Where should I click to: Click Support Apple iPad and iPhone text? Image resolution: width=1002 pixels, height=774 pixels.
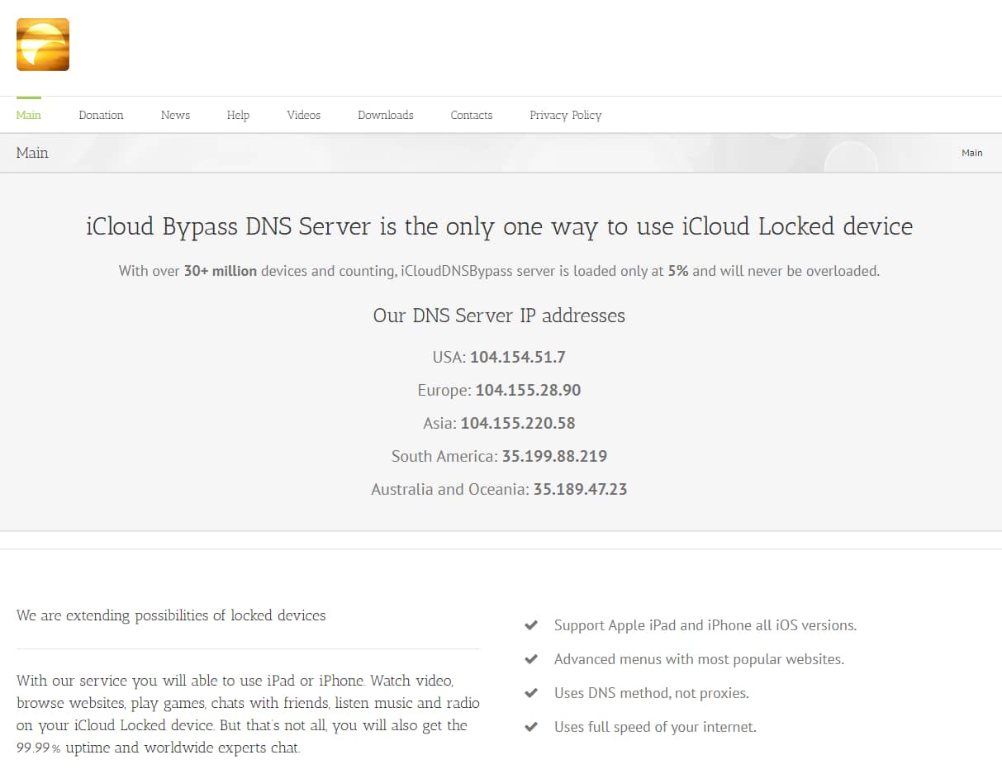705,625
